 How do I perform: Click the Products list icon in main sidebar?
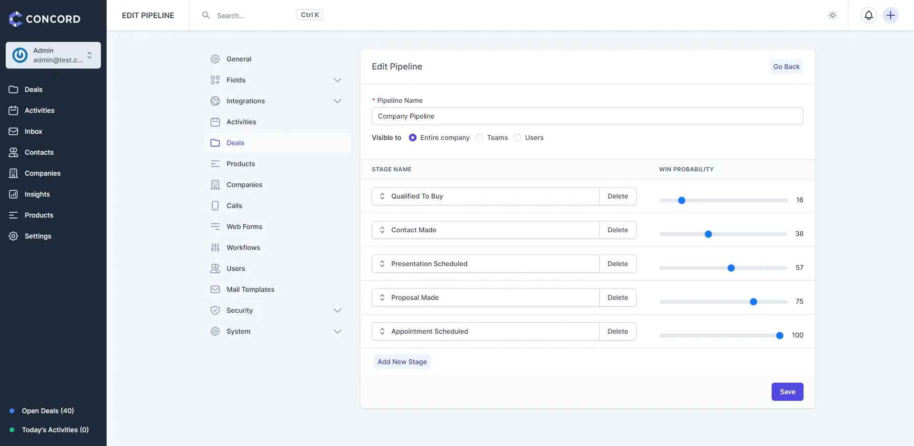pos(13,215)
